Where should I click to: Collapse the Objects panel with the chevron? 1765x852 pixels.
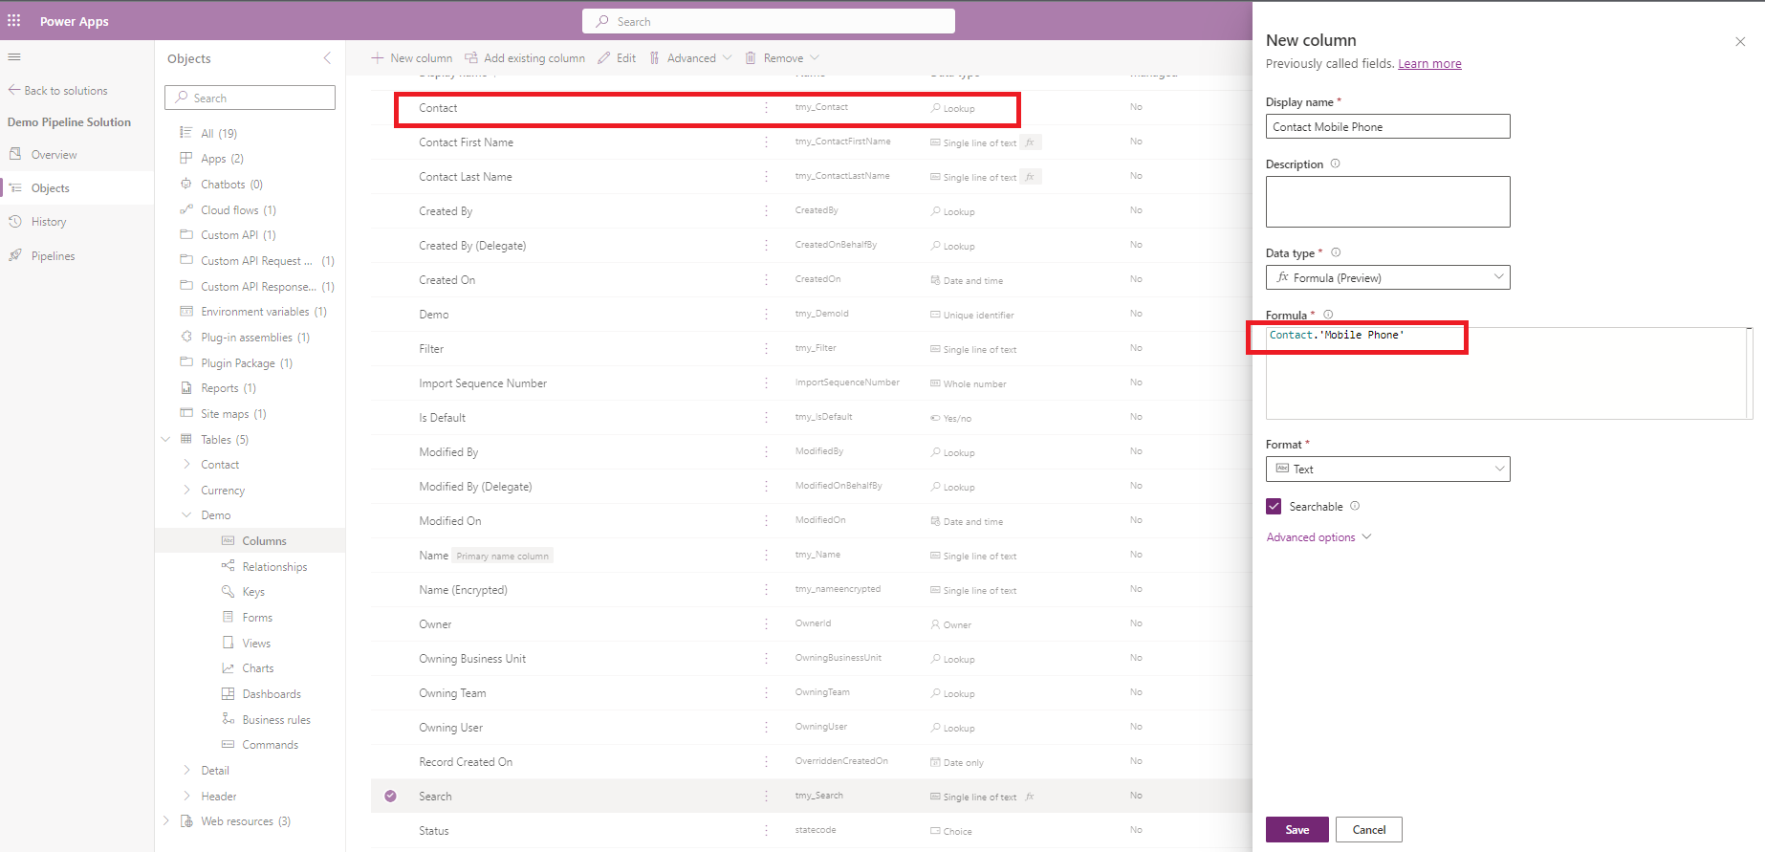[327, 58]
